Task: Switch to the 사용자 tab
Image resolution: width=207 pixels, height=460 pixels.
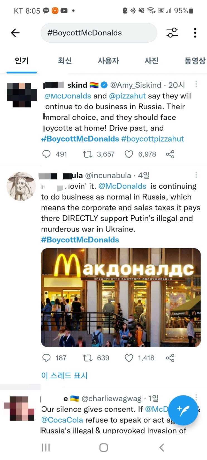Action: [108, 60]
